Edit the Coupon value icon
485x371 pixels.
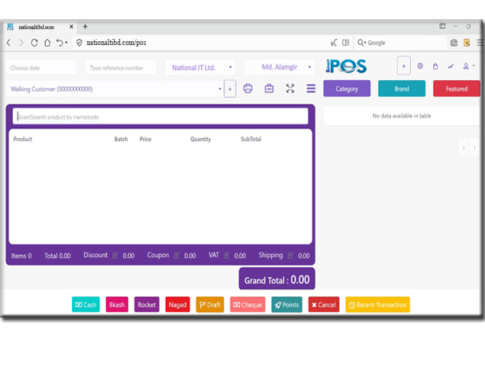click(x=176, y=256)
